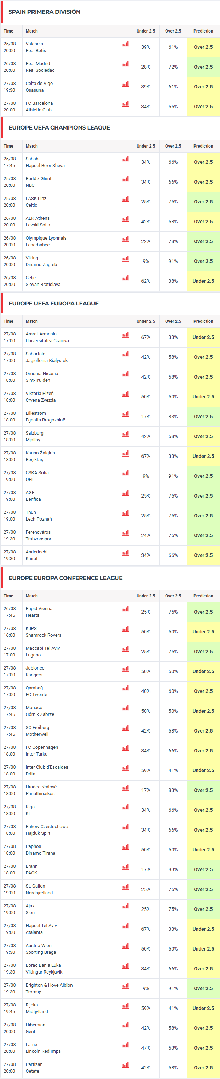220x1079 pixels.
Task: Open stats icon for Ajax vs Sion
Action: (126, 906)
